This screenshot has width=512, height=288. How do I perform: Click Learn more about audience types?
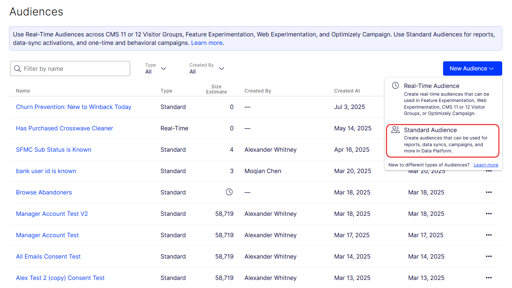point(486,165)
